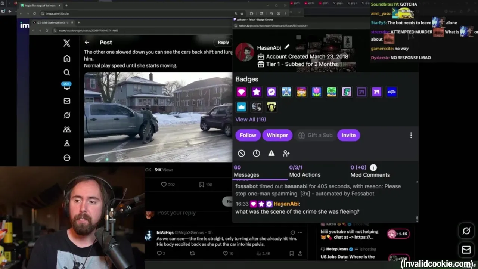Open the More circle icon in X sidebar
Screen dimensions: 478x269
pos(67,158)
